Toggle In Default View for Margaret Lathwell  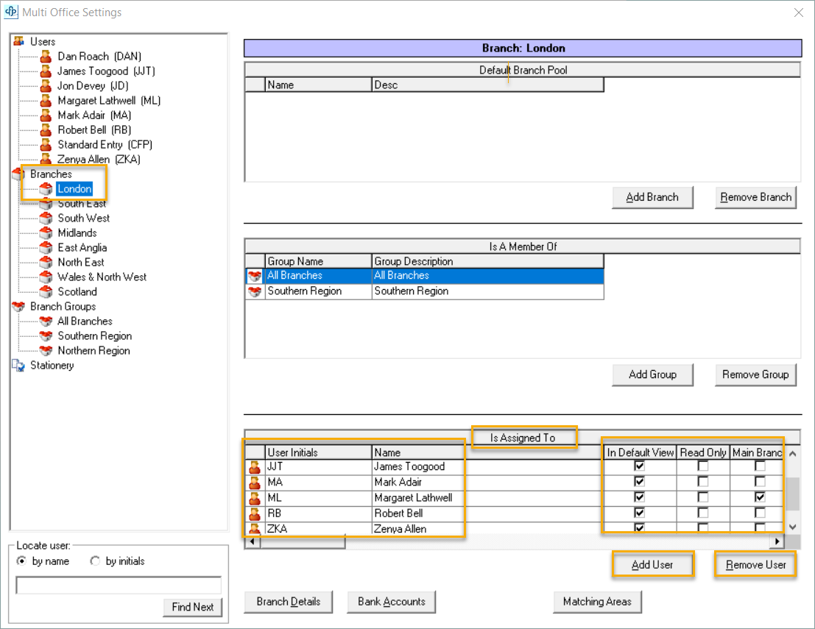click(x=639, y=497)
